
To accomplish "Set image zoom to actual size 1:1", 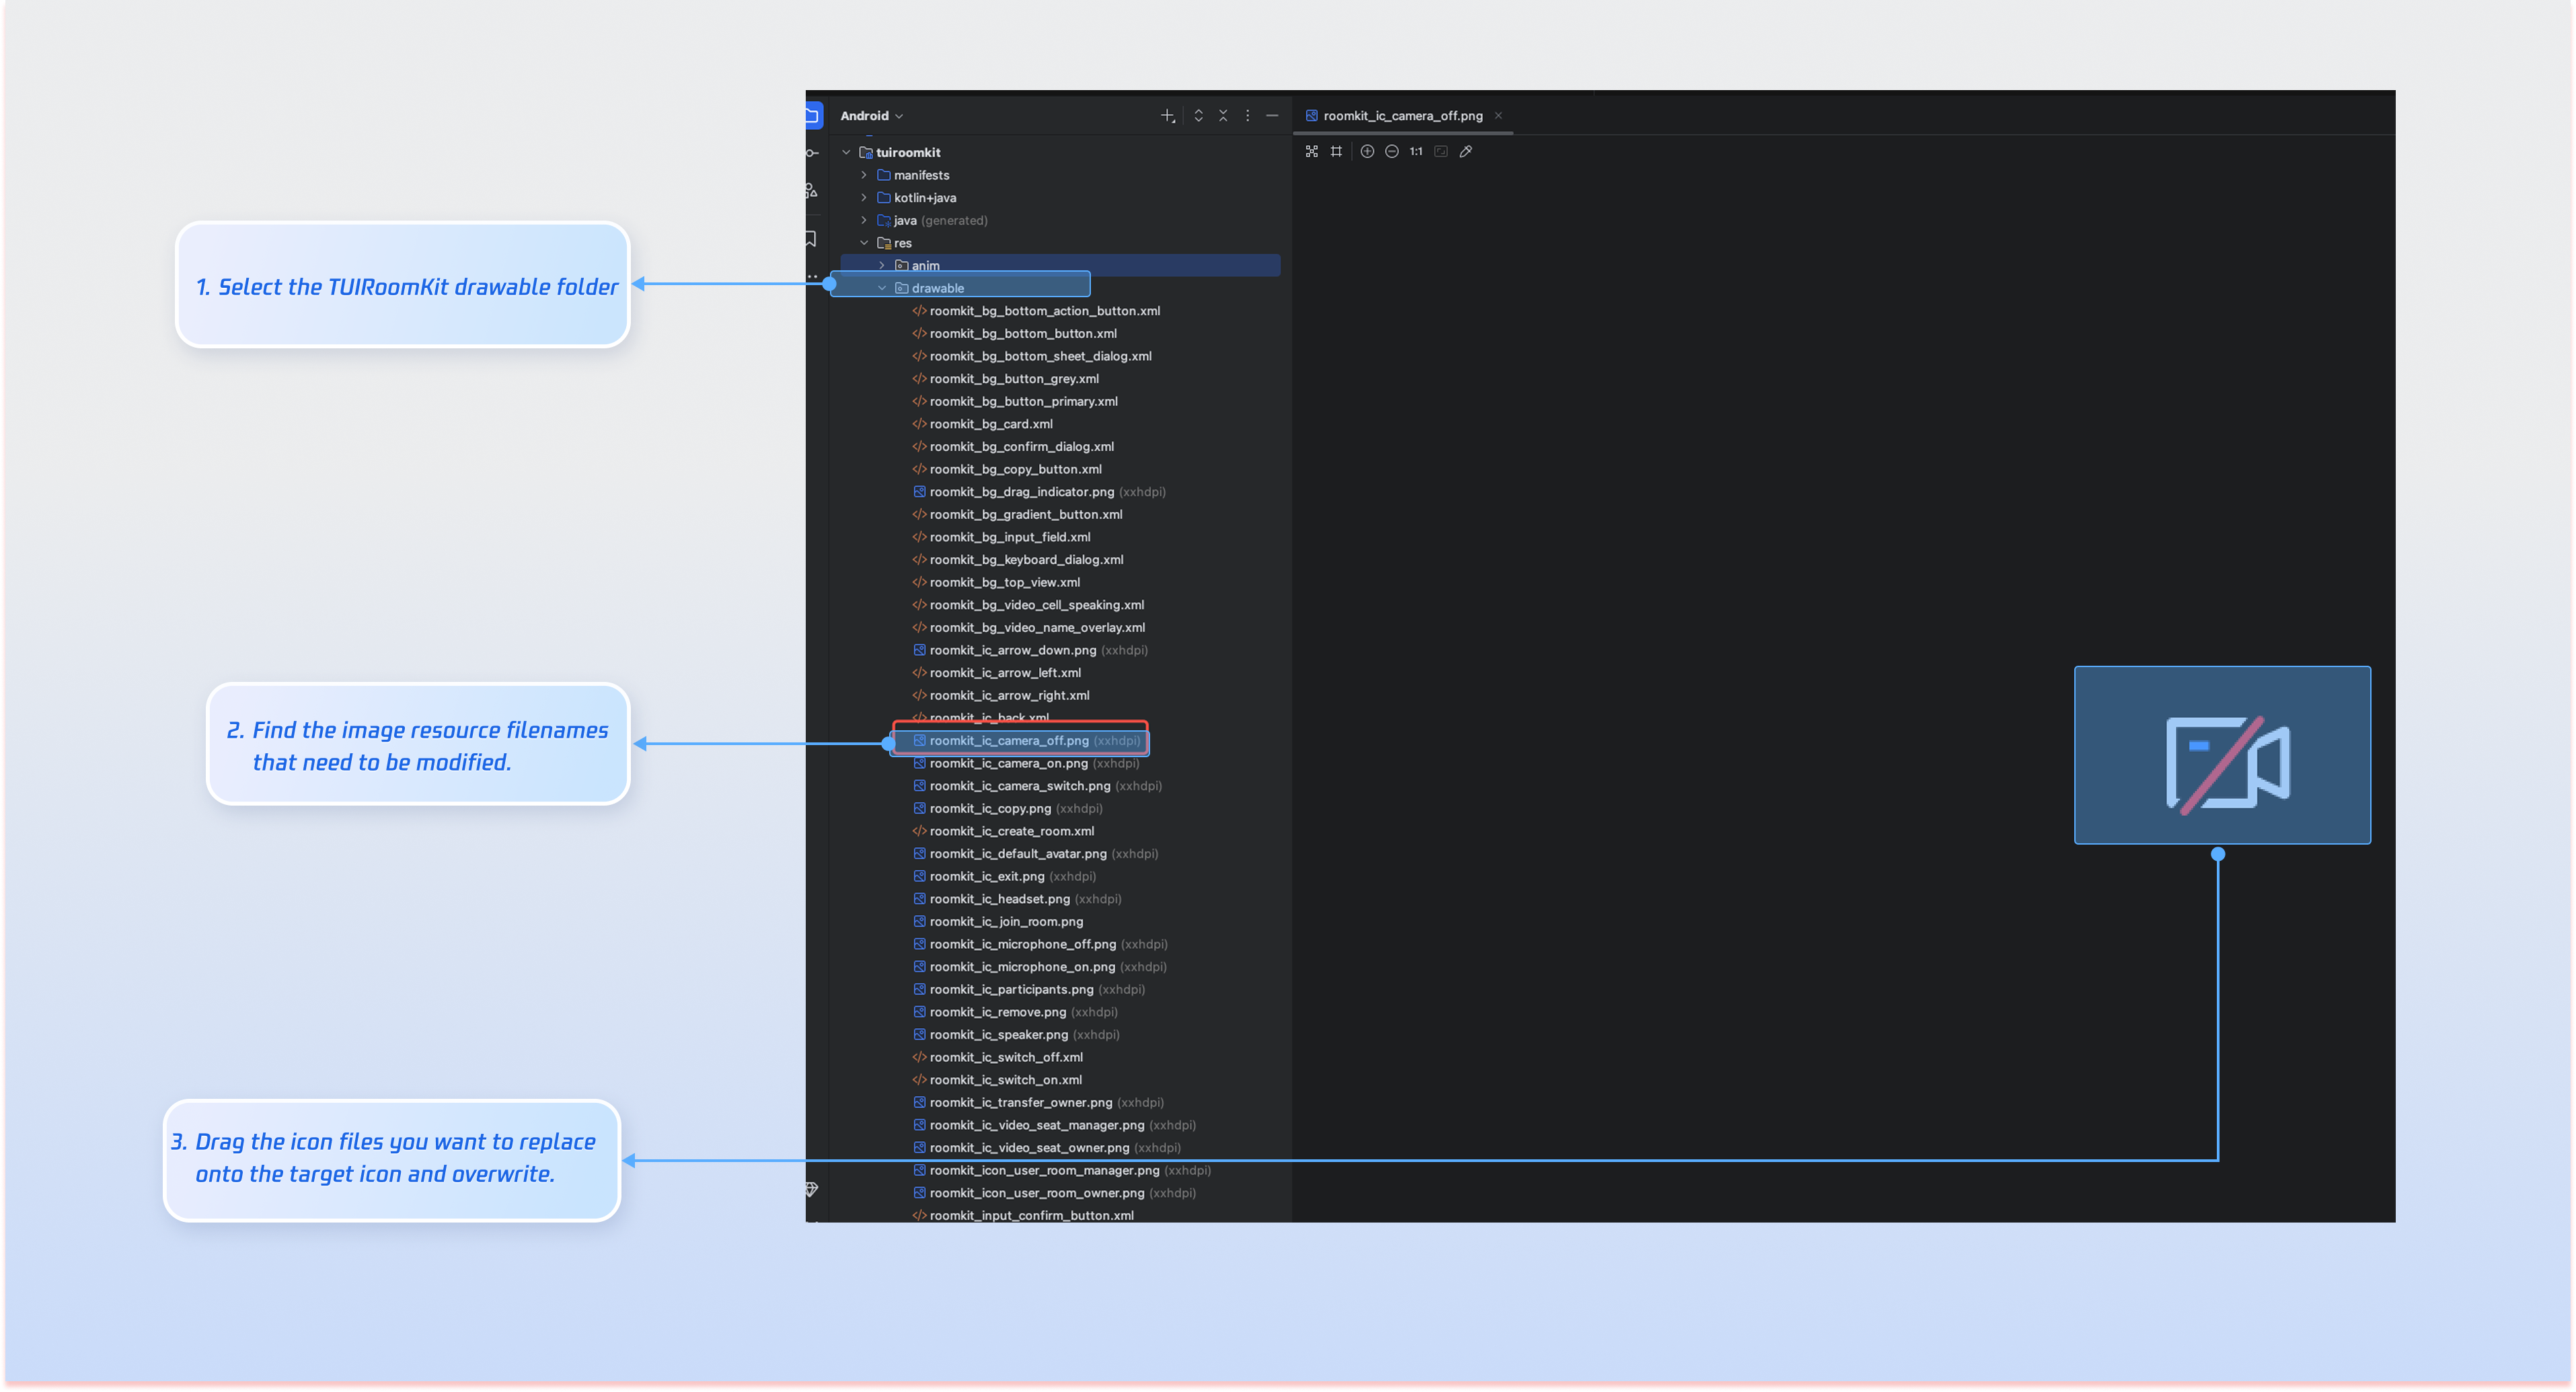I will pyautogui.click(x=1416, y=151).
